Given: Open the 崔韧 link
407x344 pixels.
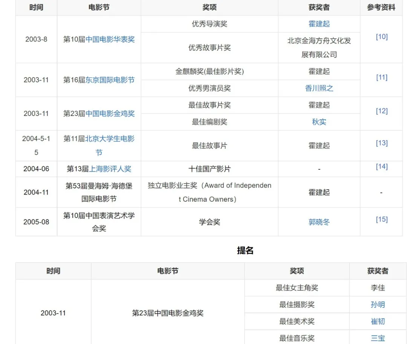Looking at the screenshot, I should pos(378,321).
